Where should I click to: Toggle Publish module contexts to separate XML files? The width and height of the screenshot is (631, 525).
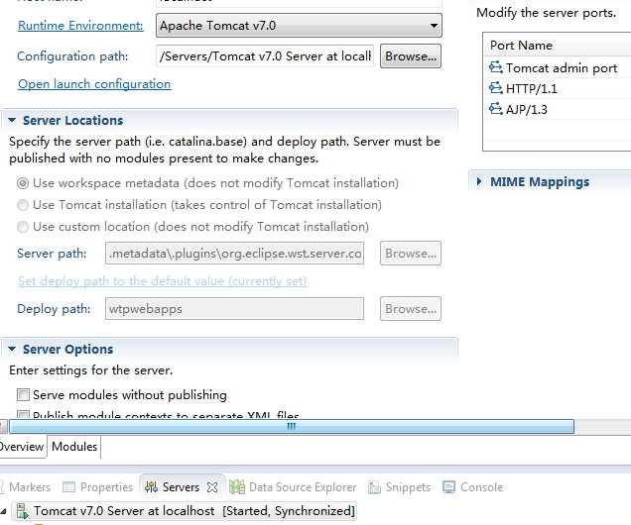click(x=23, y=414)
